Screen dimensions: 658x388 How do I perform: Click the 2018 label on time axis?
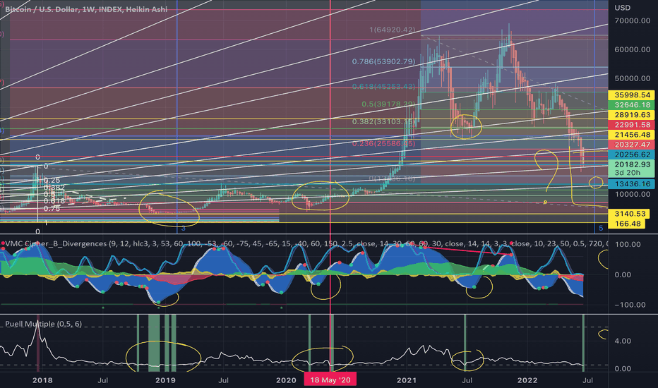pos(43,380)
